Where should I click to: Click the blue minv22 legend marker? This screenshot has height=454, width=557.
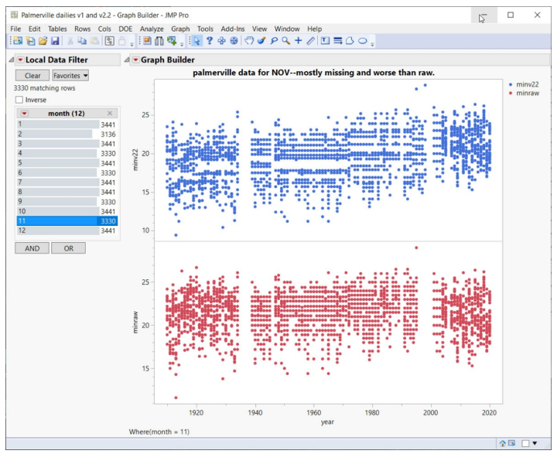512,83
